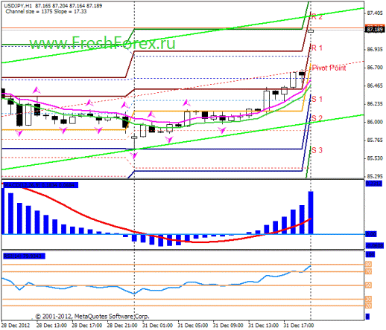Click the 28 Dec 21:00 time label
The width and height of the screenshot is (386, 330).
tap(122, 326)
